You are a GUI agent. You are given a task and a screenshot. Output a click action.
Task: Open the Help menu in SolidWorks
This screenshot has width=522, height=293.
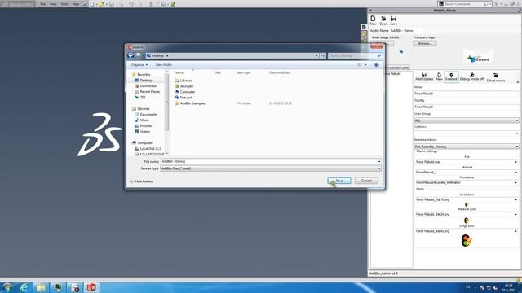pos(76,4)
